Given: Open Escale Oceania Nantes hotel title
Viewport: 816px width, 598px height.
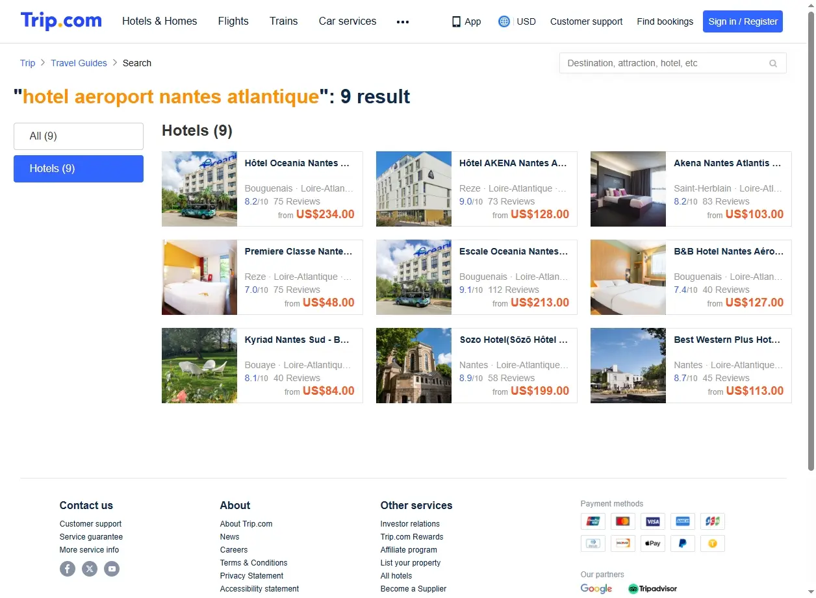Looking at the screenshot, I should [513, 251].
